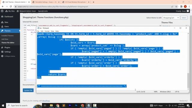Click 'Windows (CRLF)' in Notepad status bar
The image size is (192, 108).
pos(165,91)
